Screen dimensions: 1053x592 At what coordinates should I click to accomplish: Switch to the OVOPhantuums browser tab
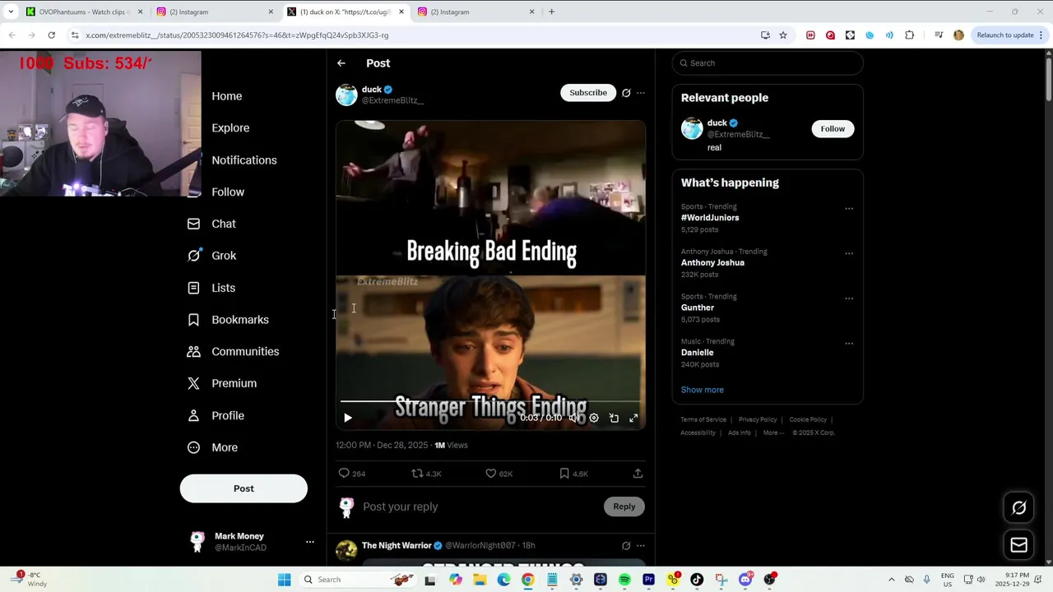coord(84,12)
